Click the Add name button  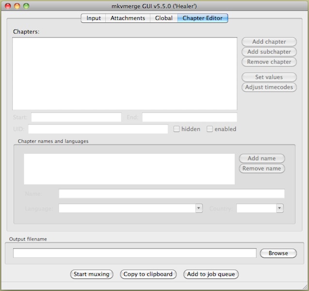pyautogui.click(x=261, y=159)
